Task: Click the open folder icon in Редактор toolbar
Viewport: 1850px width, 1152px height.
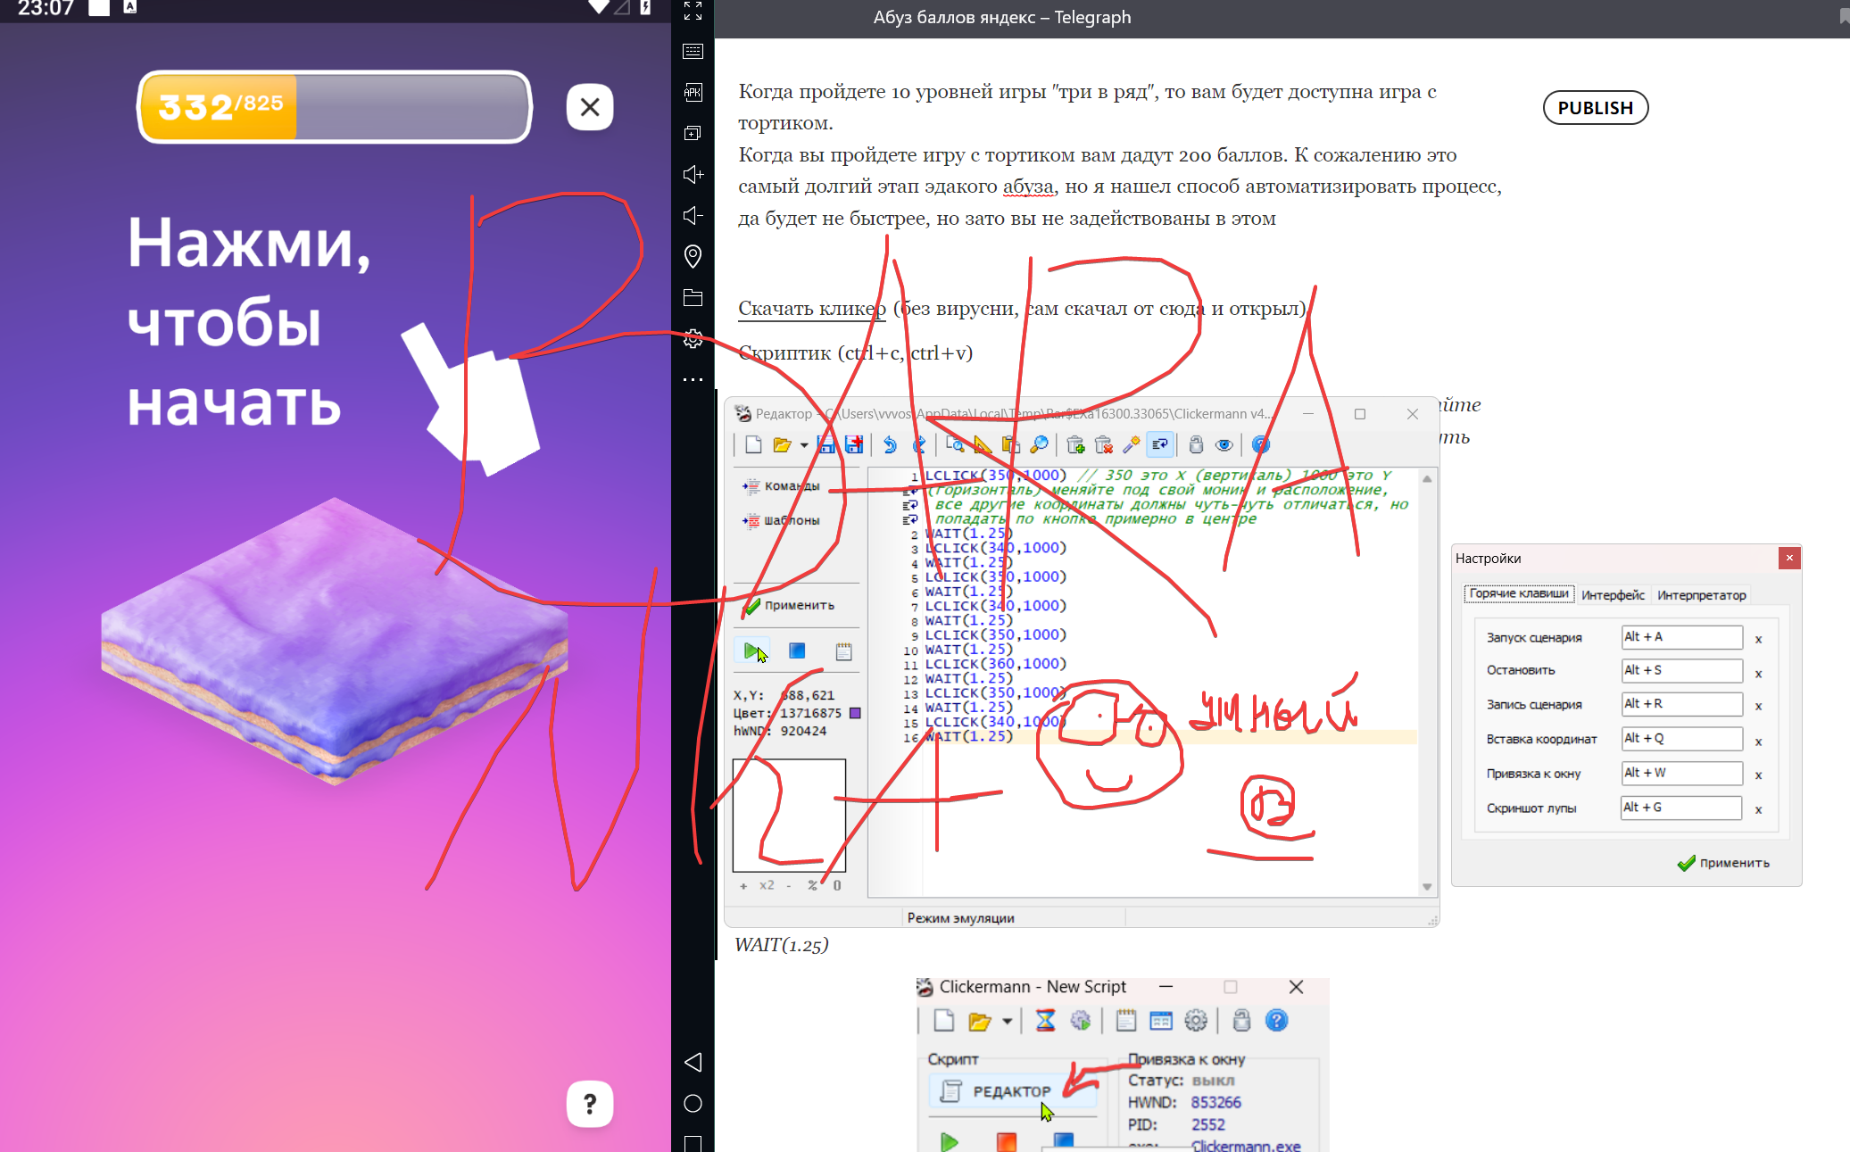Action: coord(782,444)
